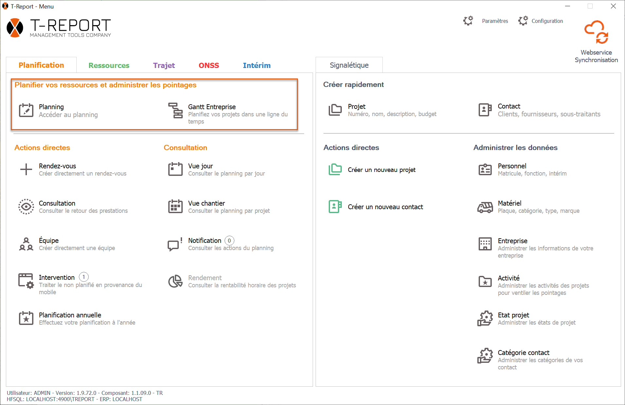This screenshot has width=625, height=405.
Task: Click the Matériel truck icon
Action: [485, 207]
